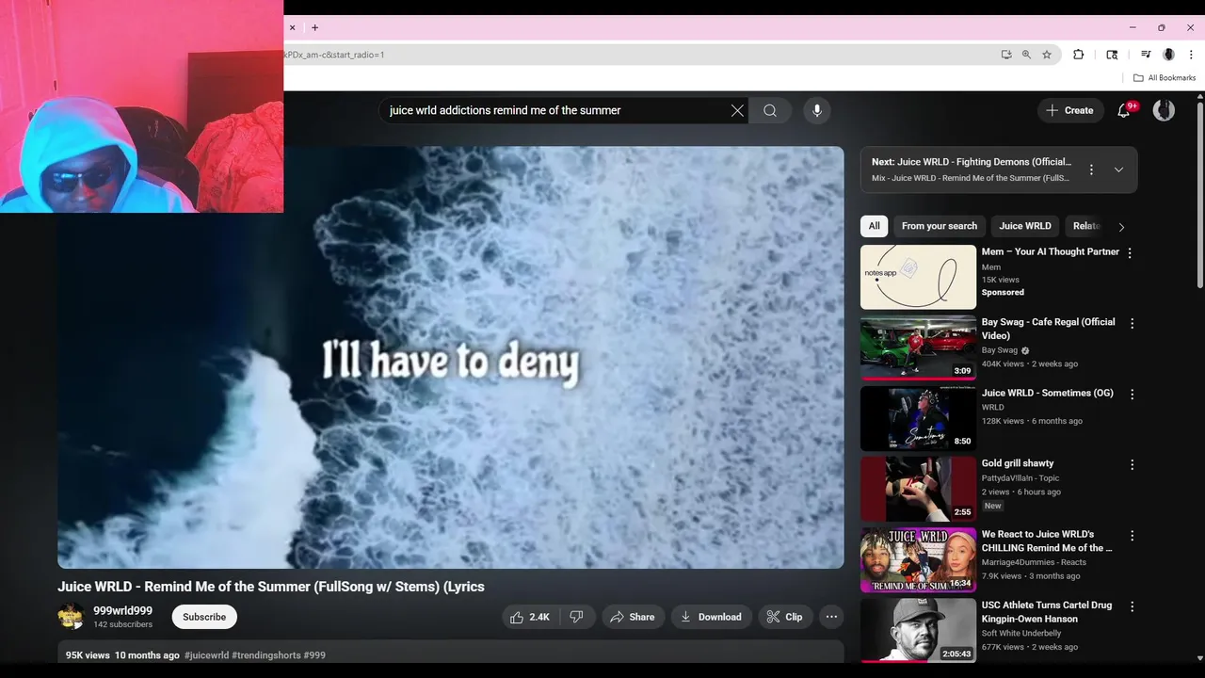This screenshot has height=678, width=1205.
Task: Subscribe to 999wrld999 channel
Action: click(x=204, y=617)
